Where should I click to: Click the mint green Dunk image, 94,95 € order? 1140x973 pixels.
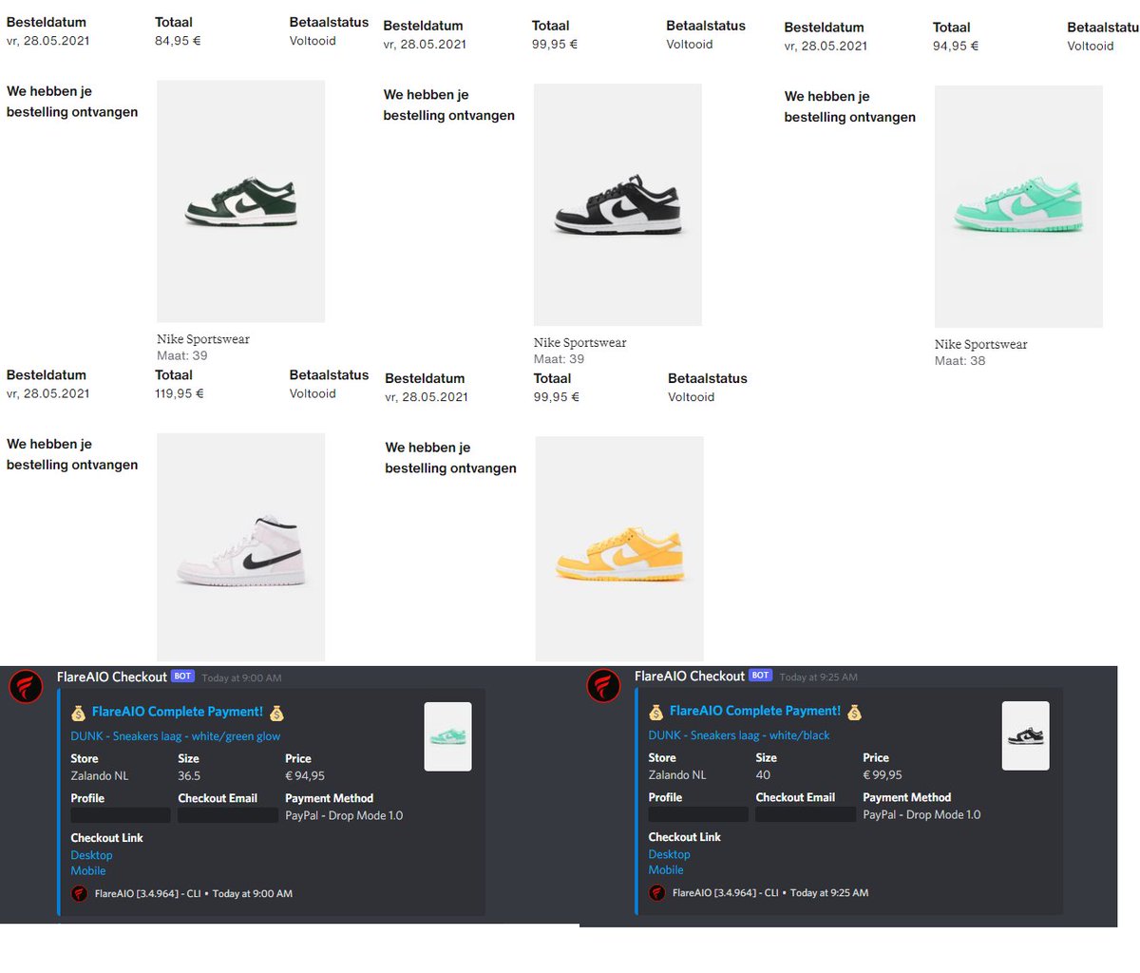1018,206
